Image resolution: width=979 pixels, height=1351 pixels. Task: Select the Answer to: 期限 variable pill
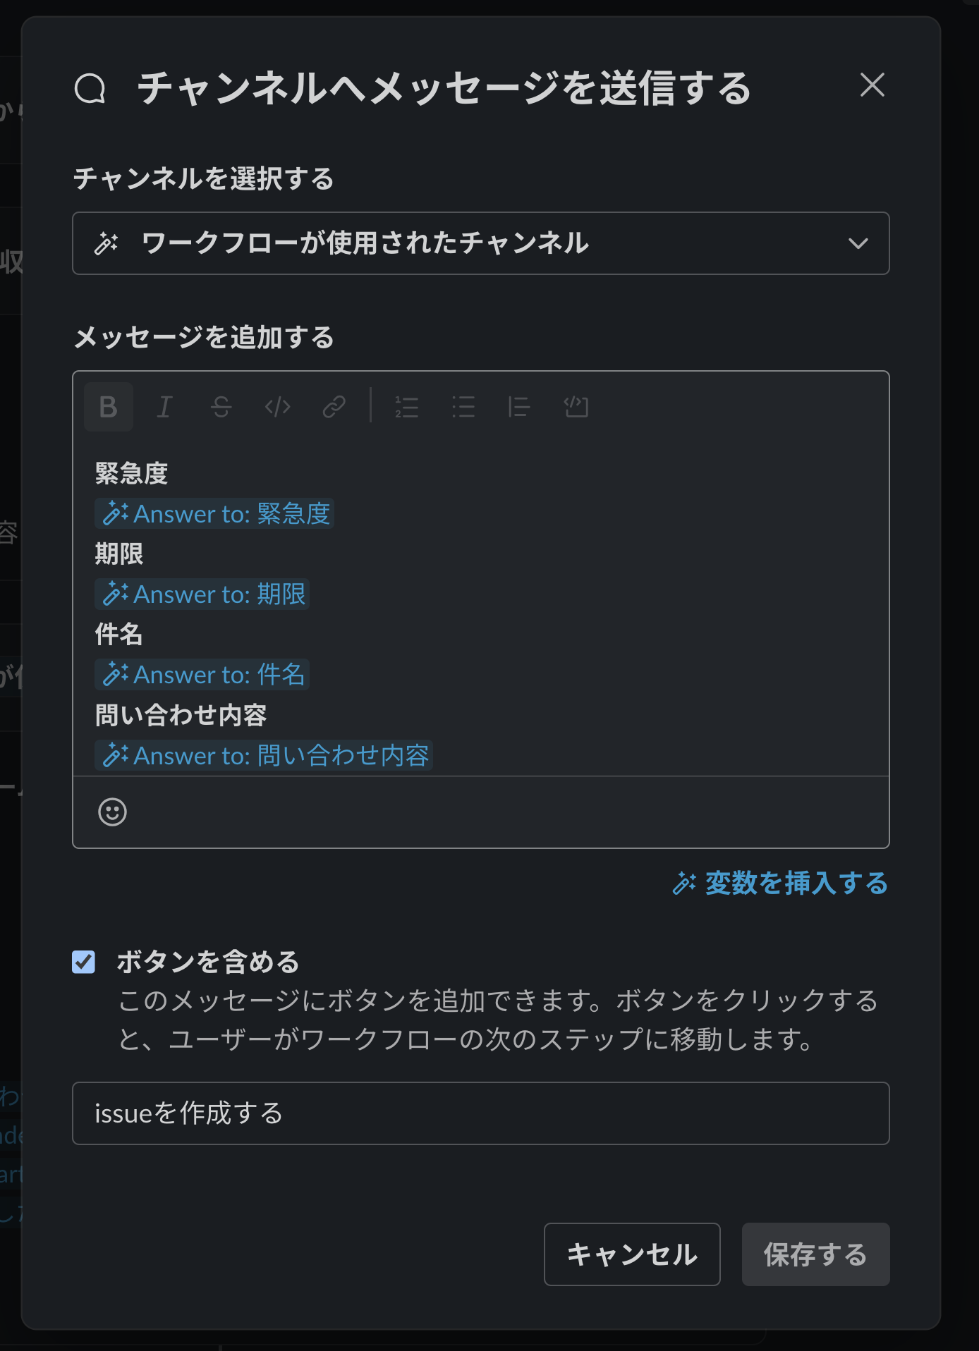coord(202,594)
